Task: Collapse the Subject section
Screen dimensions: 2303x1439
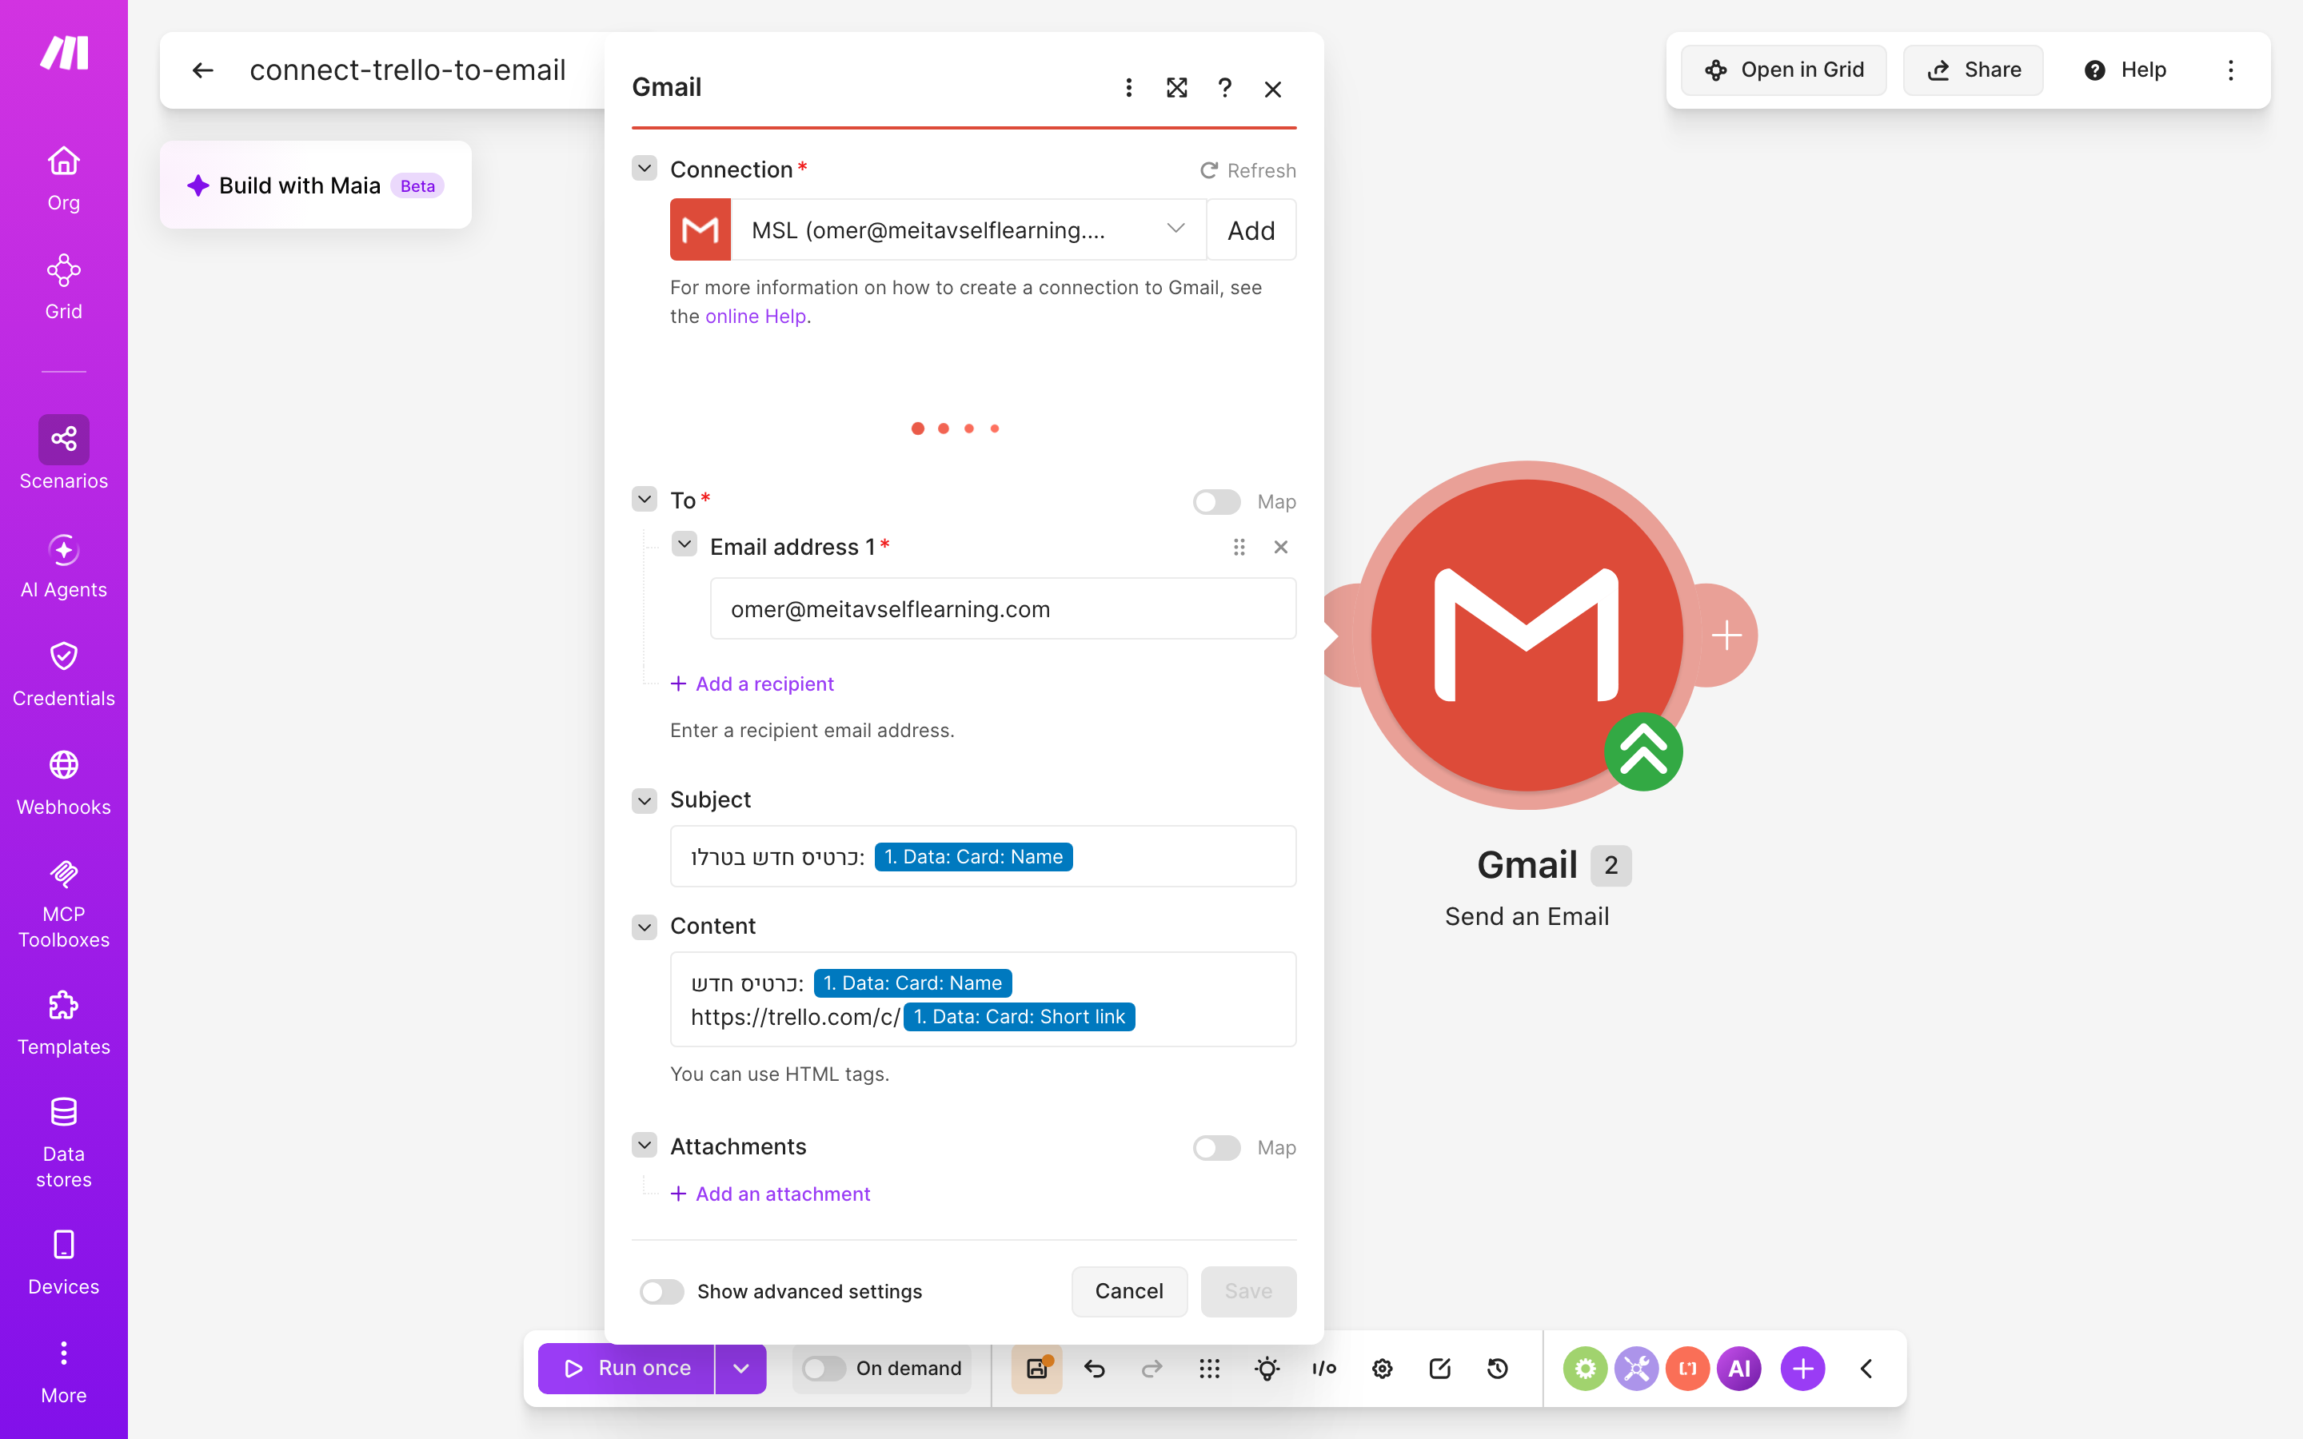Action: 645,800
